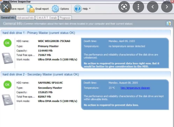This screenshot has width=174, height=127.
Task: Click the green OK badge for drive 2
Action: tap(7, 85)
